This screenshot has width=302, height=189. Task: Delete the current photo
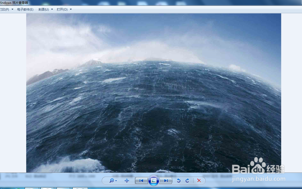199,181
